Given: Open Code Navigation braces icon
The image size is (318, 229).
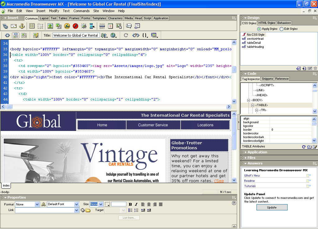Looking at the screenshot, I should pyautogui.click(x=145, y=35).
